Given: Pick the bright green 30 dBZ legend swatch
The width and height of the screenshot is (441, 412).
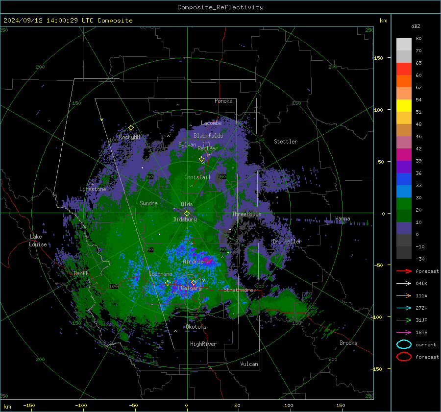Looking at the screenshot, I should pyautogui.click(x=404, y=203).
